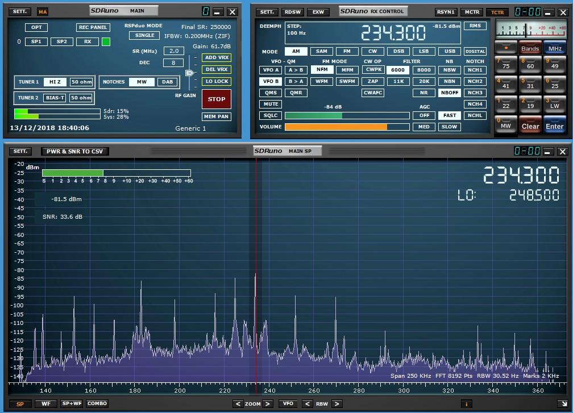Image resolution: width=573 pixels, height=413 pixels.
Task: Click the resize arrow icon in Main SP
Action: (x=562, y=403)
